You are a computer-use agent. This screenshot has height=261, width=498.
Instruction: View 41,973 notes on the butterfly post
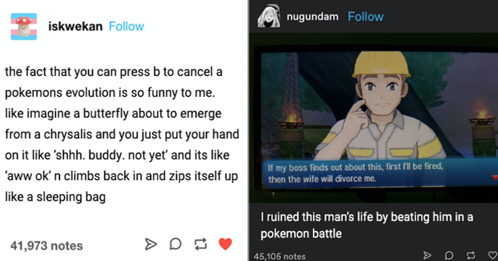[x=47, y=246]
